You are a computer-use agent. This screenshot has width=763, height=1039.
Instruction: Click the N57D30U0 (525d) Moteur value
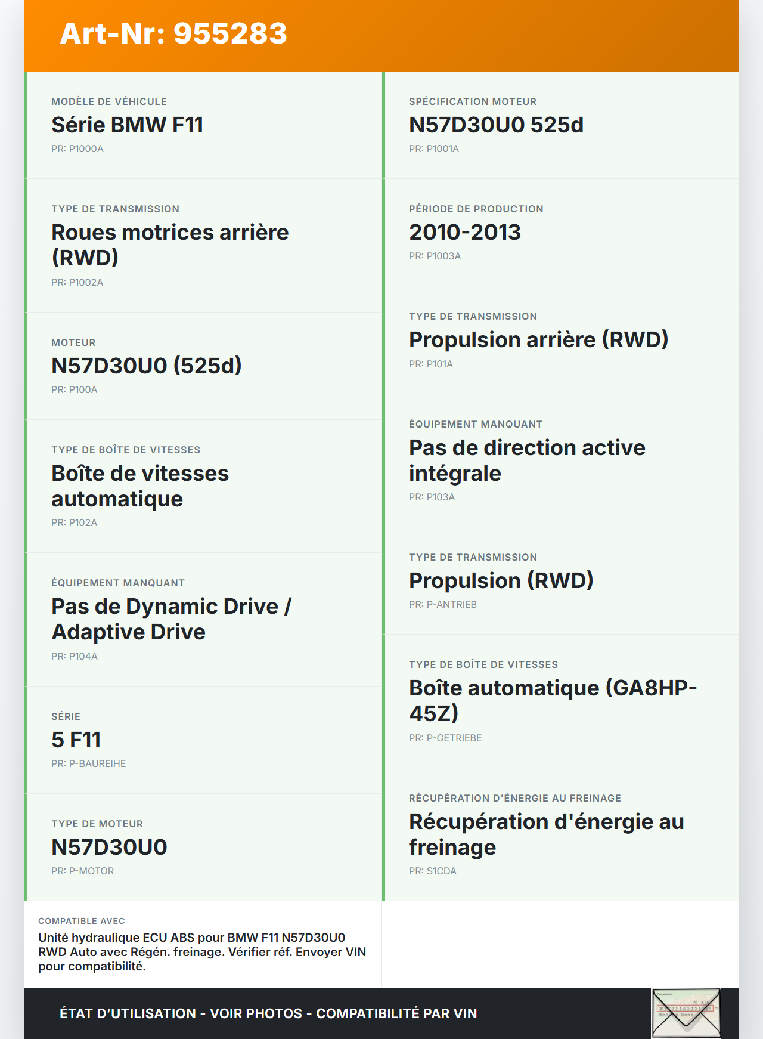click(x=147, y=366)
